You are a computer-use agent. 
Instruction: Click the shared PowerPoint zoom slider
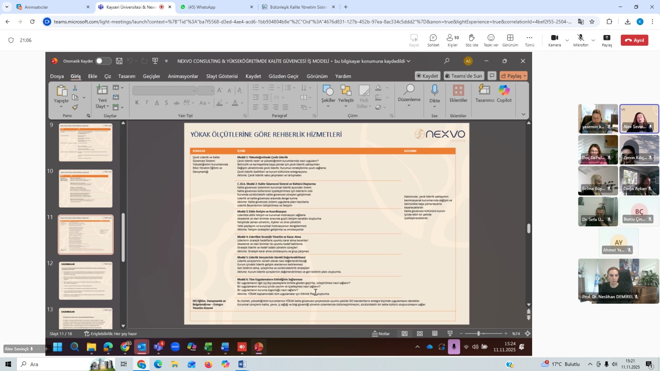click(x=478, y=333)
